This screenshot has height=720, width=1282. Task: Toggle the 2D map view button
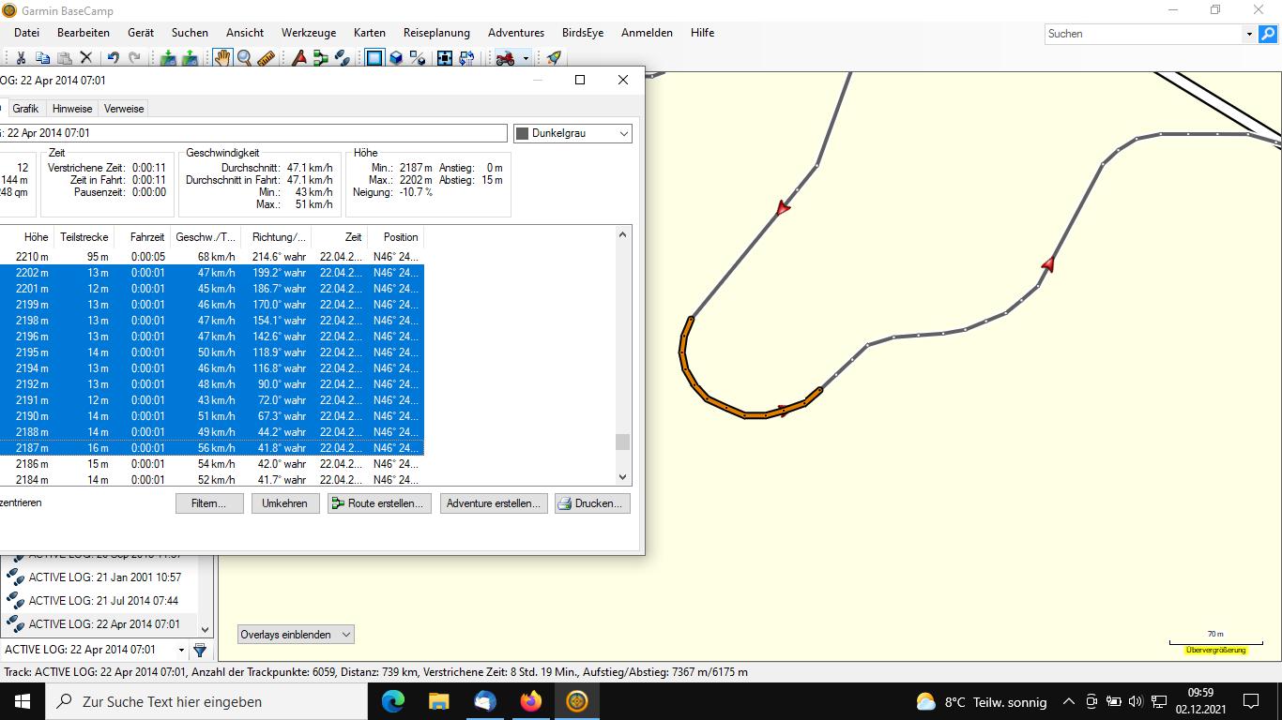tap(374, 58)
